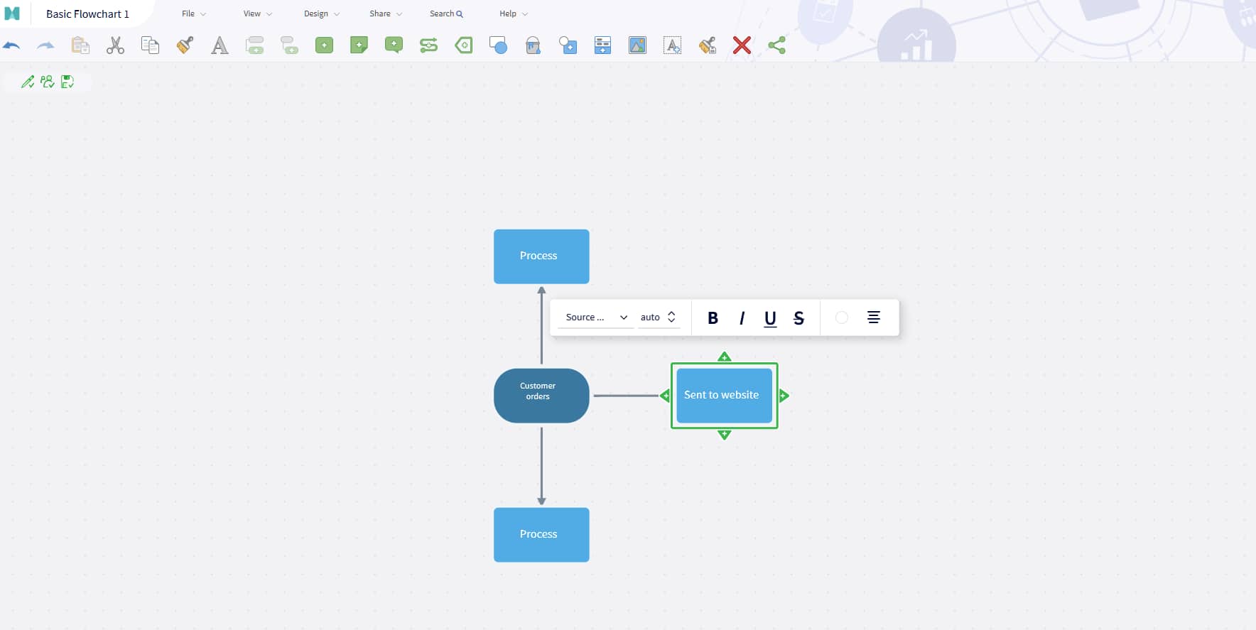This screenshot has width=1256, height=630.
Task: Click the Undo arrow in the toolbar
Action: (x=11, y=45)
